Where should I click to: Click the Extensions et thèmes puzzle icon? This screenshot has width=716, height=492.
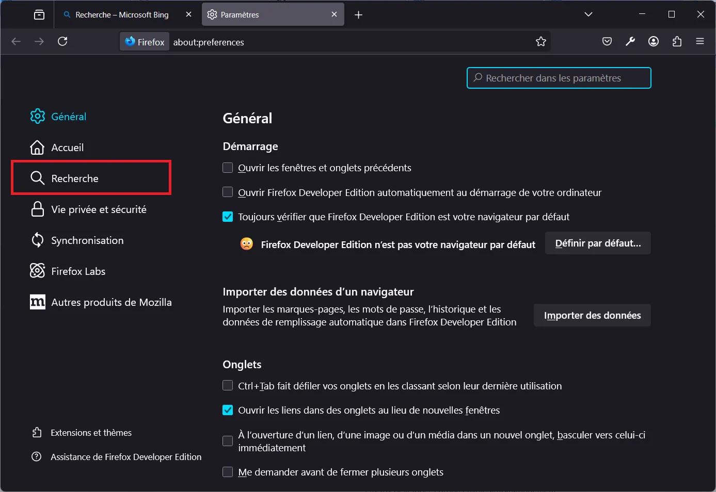[37, 433]
